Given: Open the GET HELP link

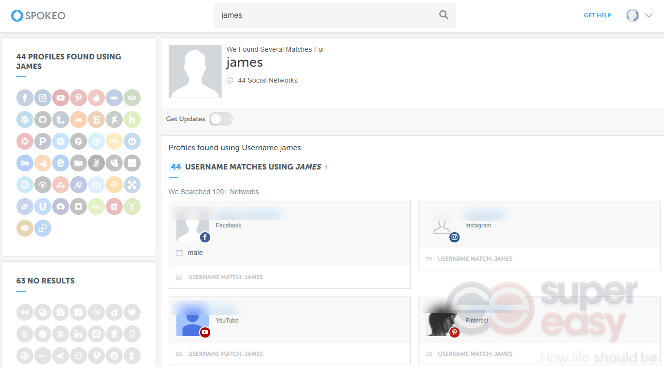Looking at the screenshot, I should click(x=597, y=15).
